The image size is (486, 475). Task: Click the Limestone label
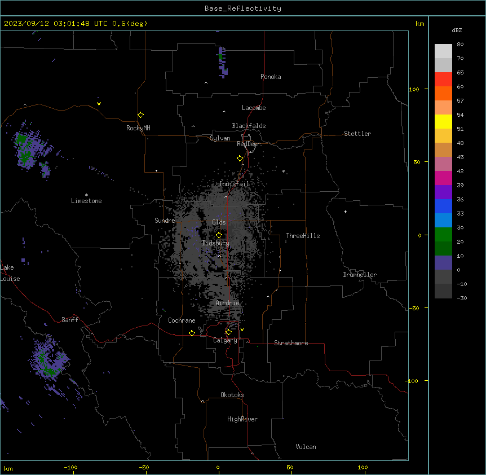86,201
